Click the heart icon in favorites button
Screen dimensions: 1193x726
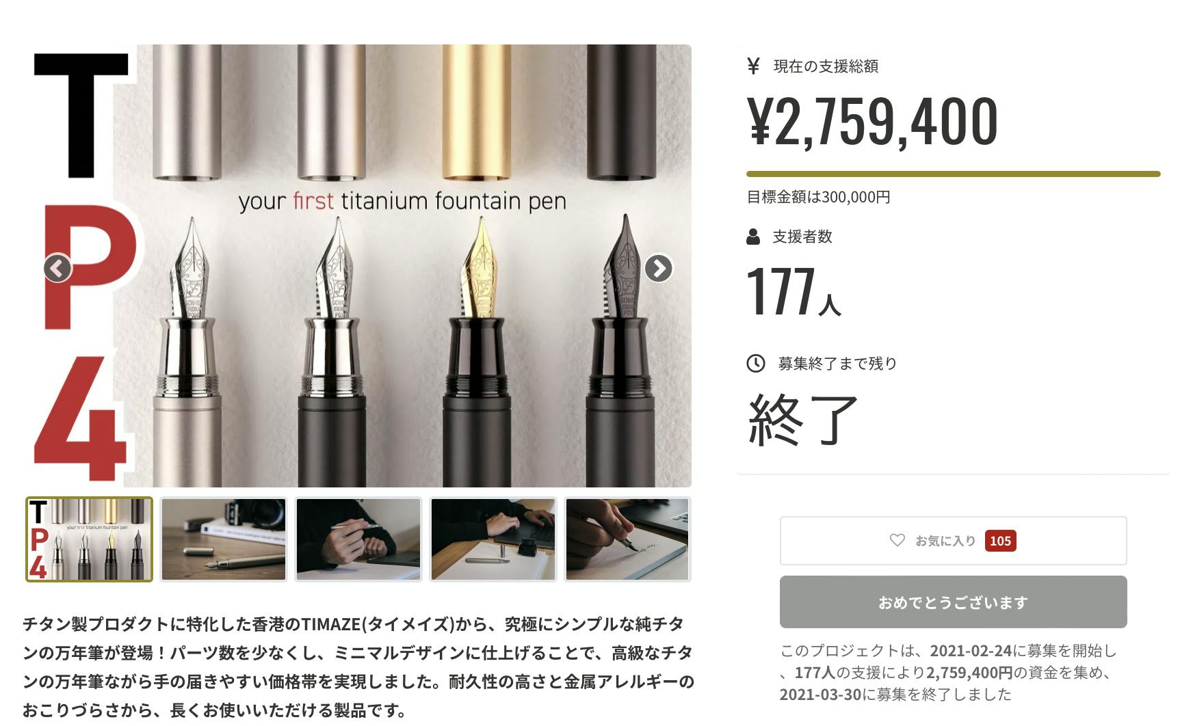[x=897, y=540]
